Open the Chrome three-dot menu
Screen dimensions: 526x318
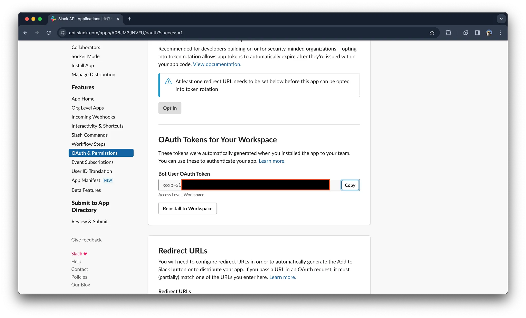pos(501,33)
